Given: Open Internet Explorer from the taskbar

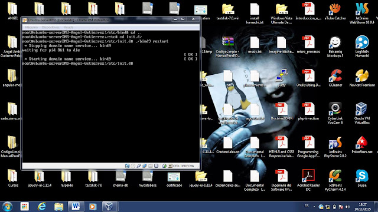Looking at the screenshot, I should click(x=42, y=207).
